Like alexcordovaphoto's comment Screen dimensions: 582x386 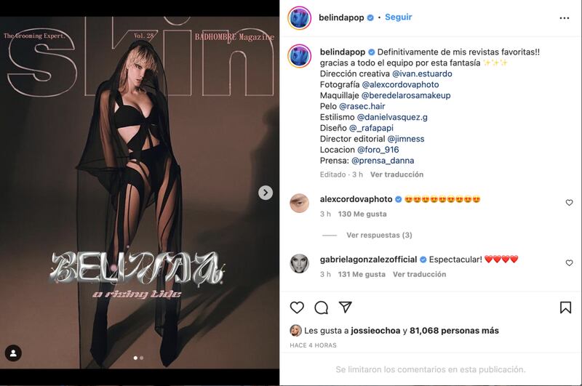[569, 203]
